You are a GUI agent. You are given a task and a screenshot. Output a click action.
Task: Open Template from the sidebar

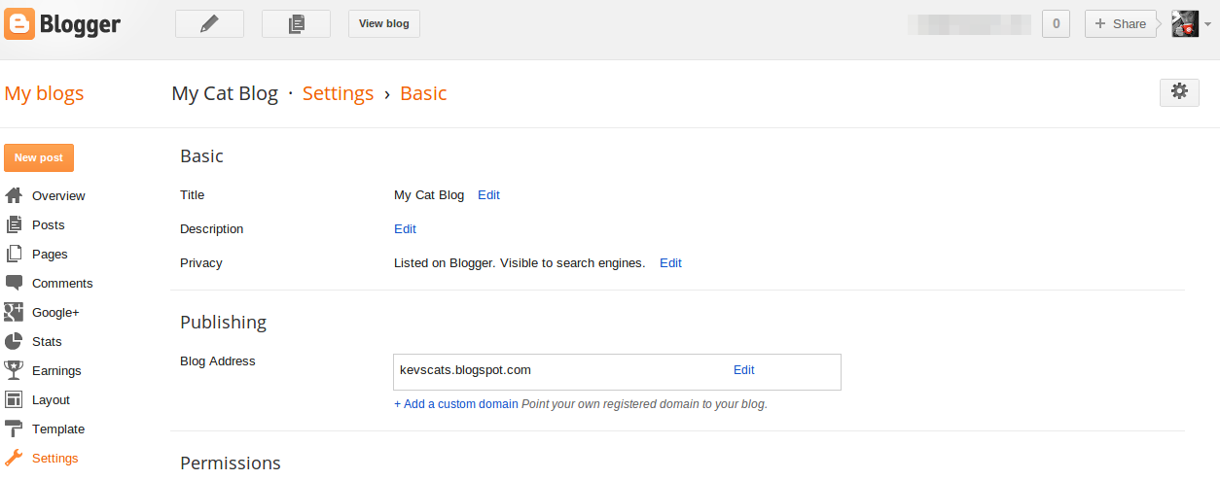57,429
